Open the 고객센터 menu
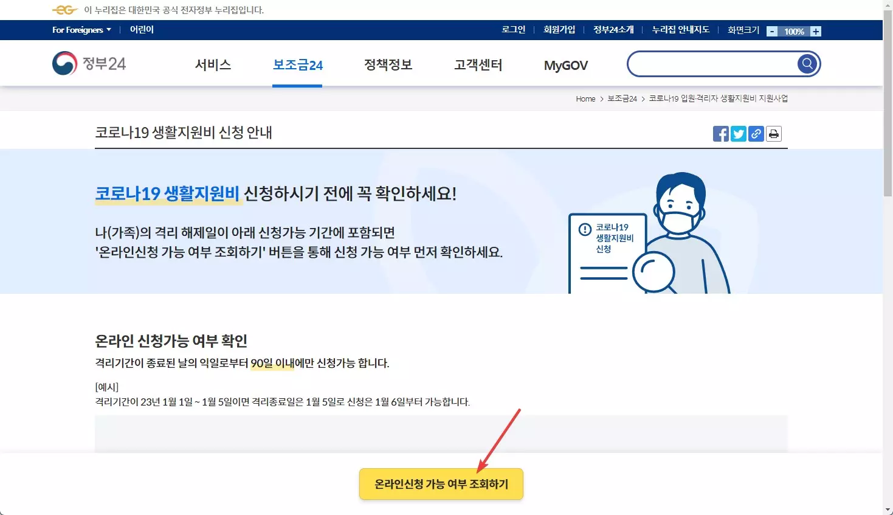Image resolution: width=893 pixels, height=515 pixels. click(x=478, y=65)
